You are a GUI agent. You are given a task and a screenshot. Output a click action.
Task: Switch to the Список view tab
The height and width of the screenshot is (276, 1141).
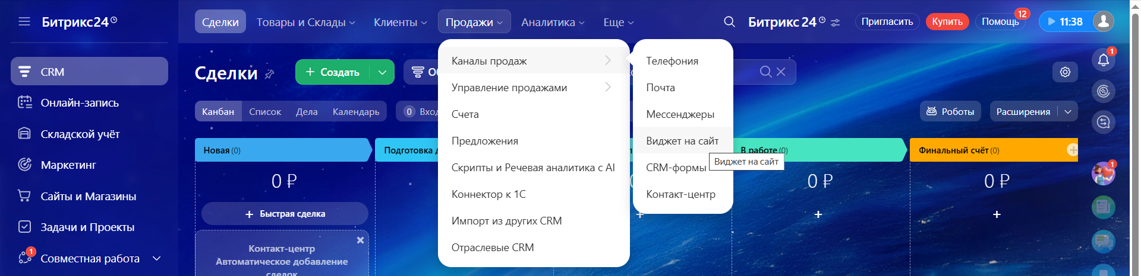click(265, 111)
